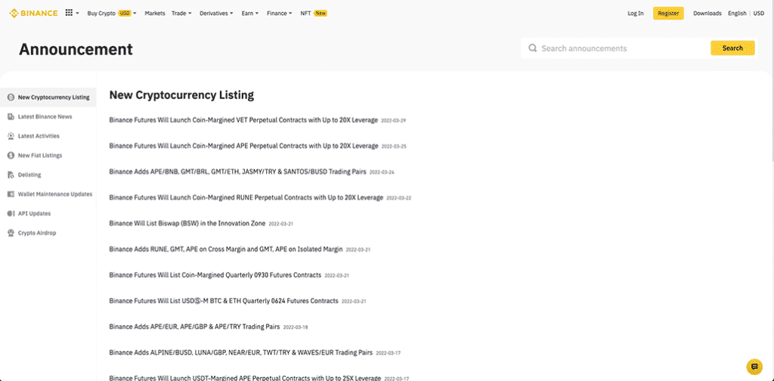
Task: Open Coin-Margined APE Perpetual Contracts announcement
Action: pos(244,146)
